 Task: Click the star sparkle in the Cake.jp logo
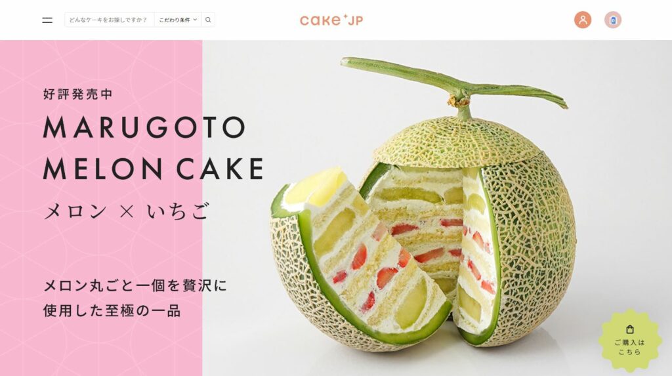(345, 16)
